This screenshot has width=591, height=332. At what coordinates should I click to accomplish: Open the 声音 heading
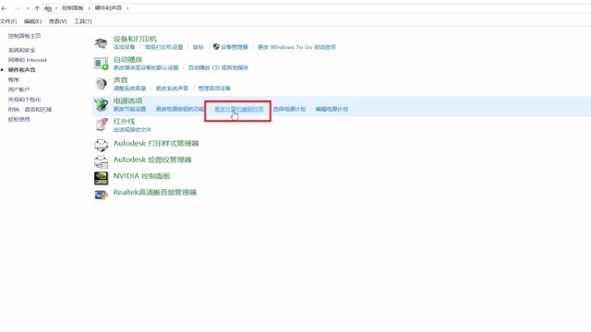[121, 80]
